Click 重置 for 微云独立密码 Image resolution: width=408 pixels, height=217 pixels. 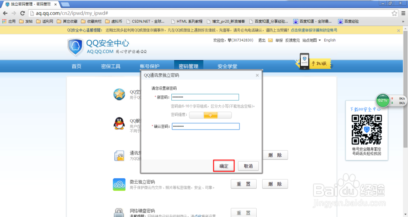244,184
